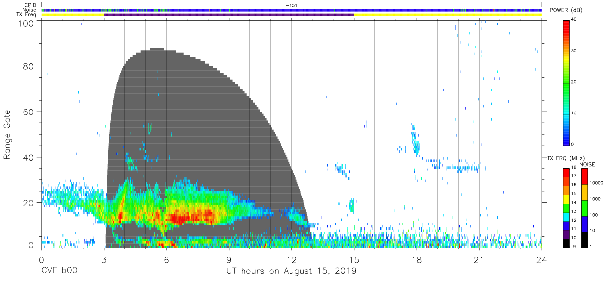Click the y-axis tick label 80
This screenshot has height=281, width=609.
click(29, 66)
